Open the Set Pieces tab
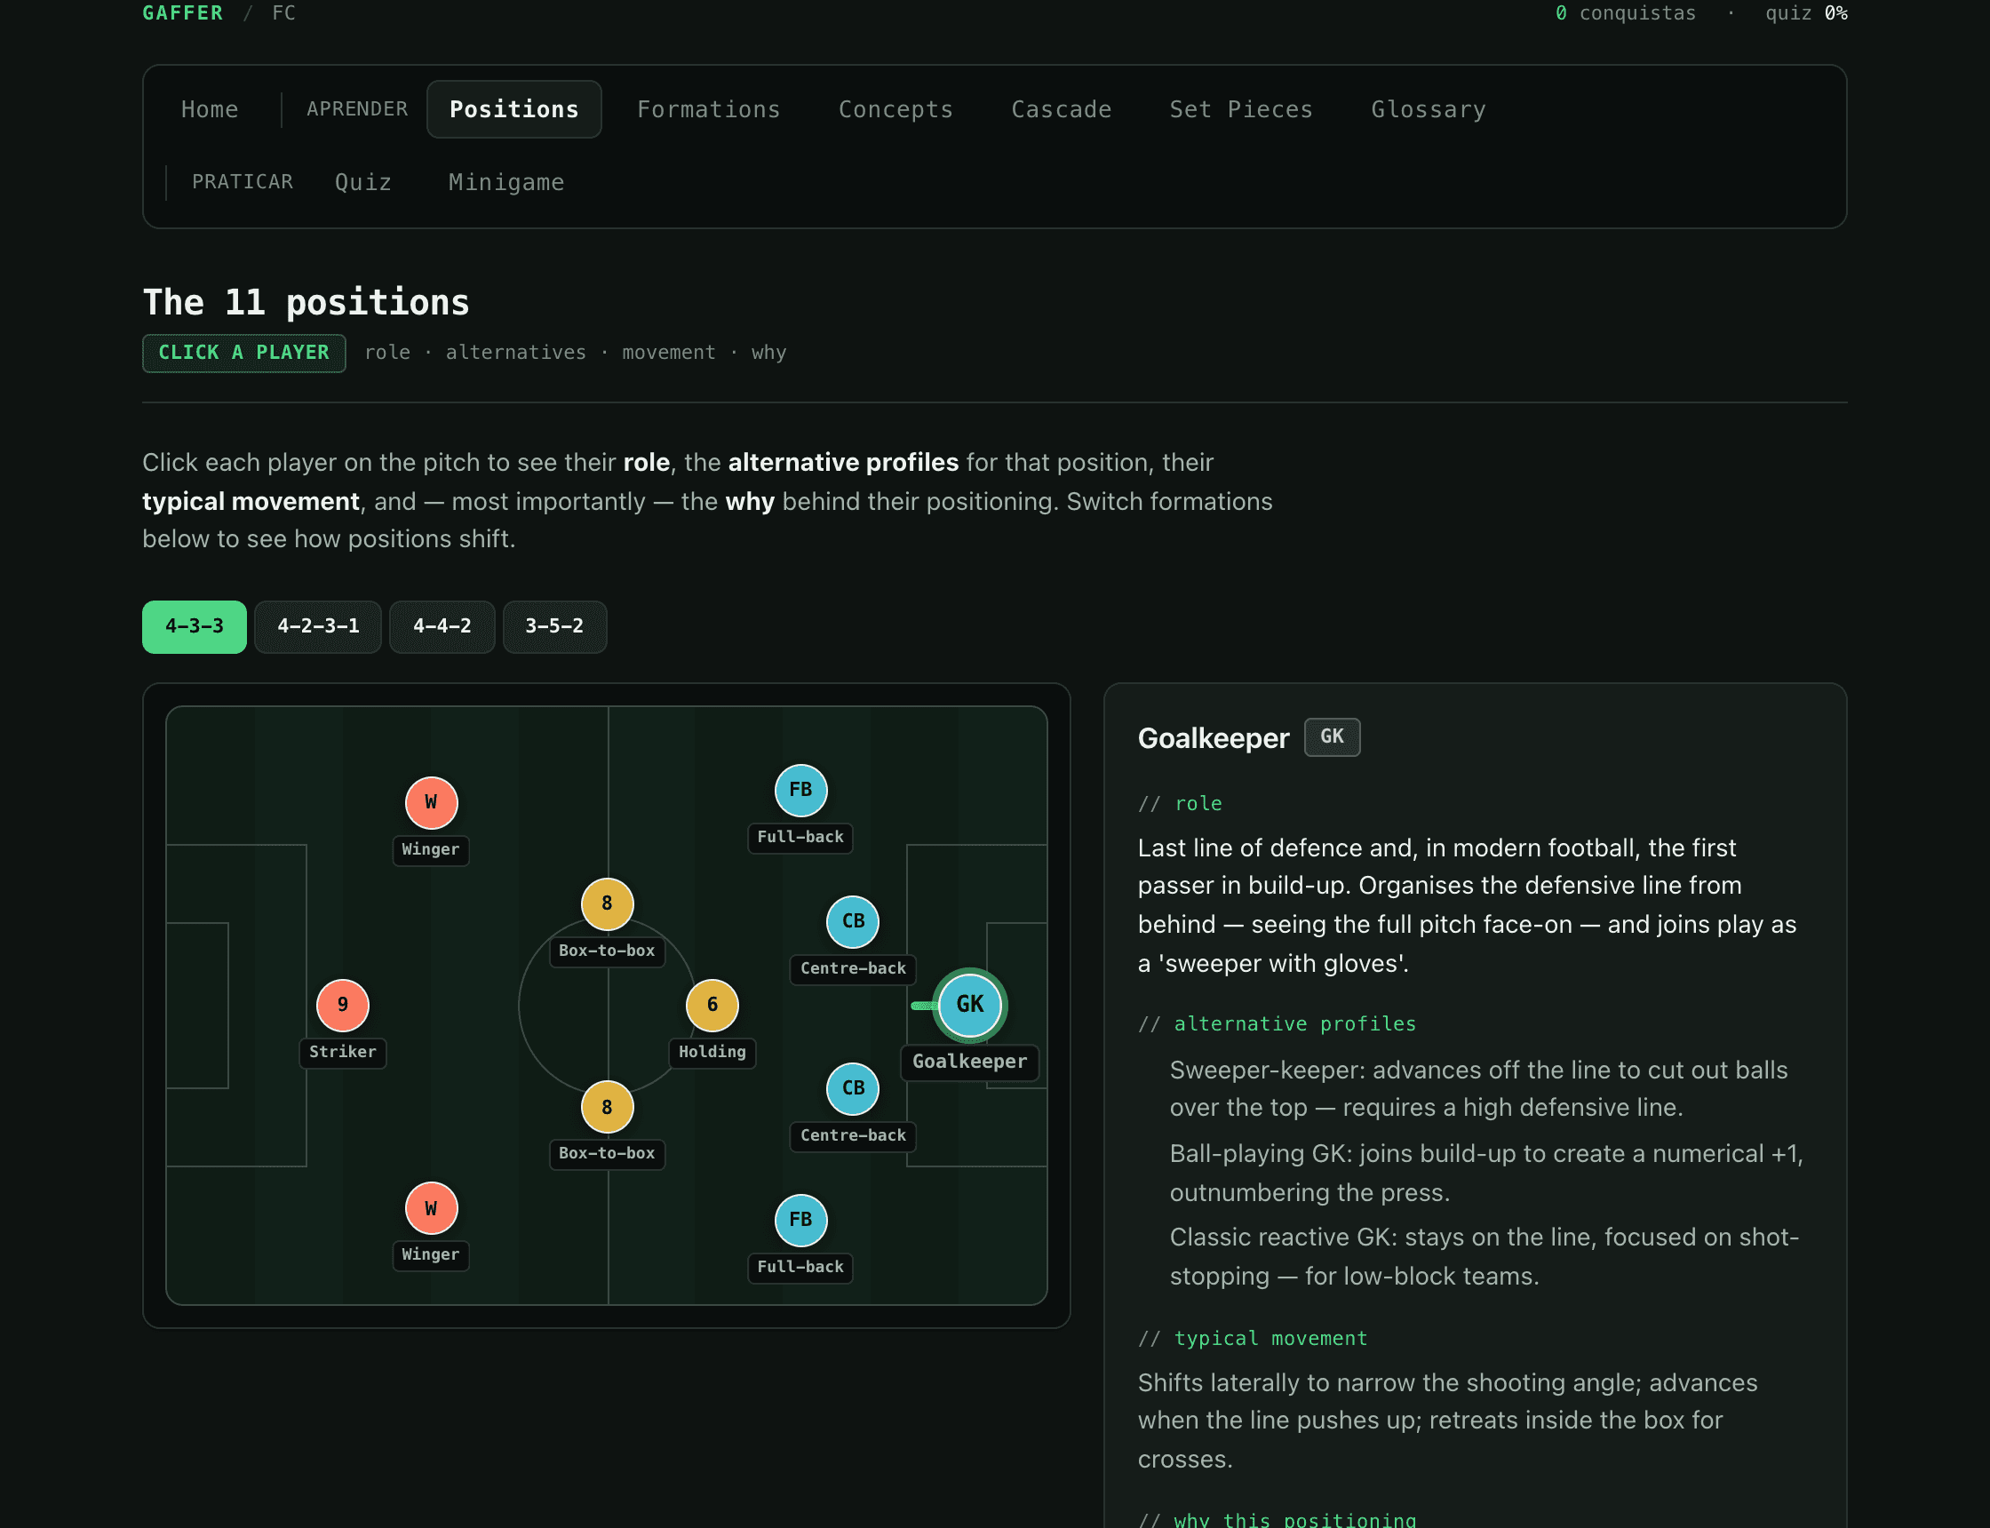Viewport: 1990px width, 1528px height. pyautogui.click(x=1241, y=109)
